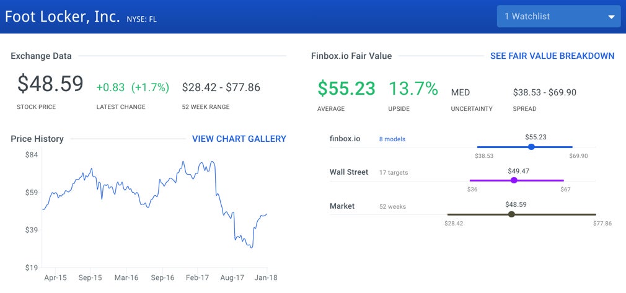Click the 52 week range value
Image resolution: width=626 pixels, height=293 pixels.
(x=221, y=87)
